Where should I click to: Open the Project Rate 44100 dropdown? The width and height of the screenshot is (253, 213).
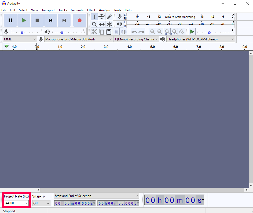(16, 203)
